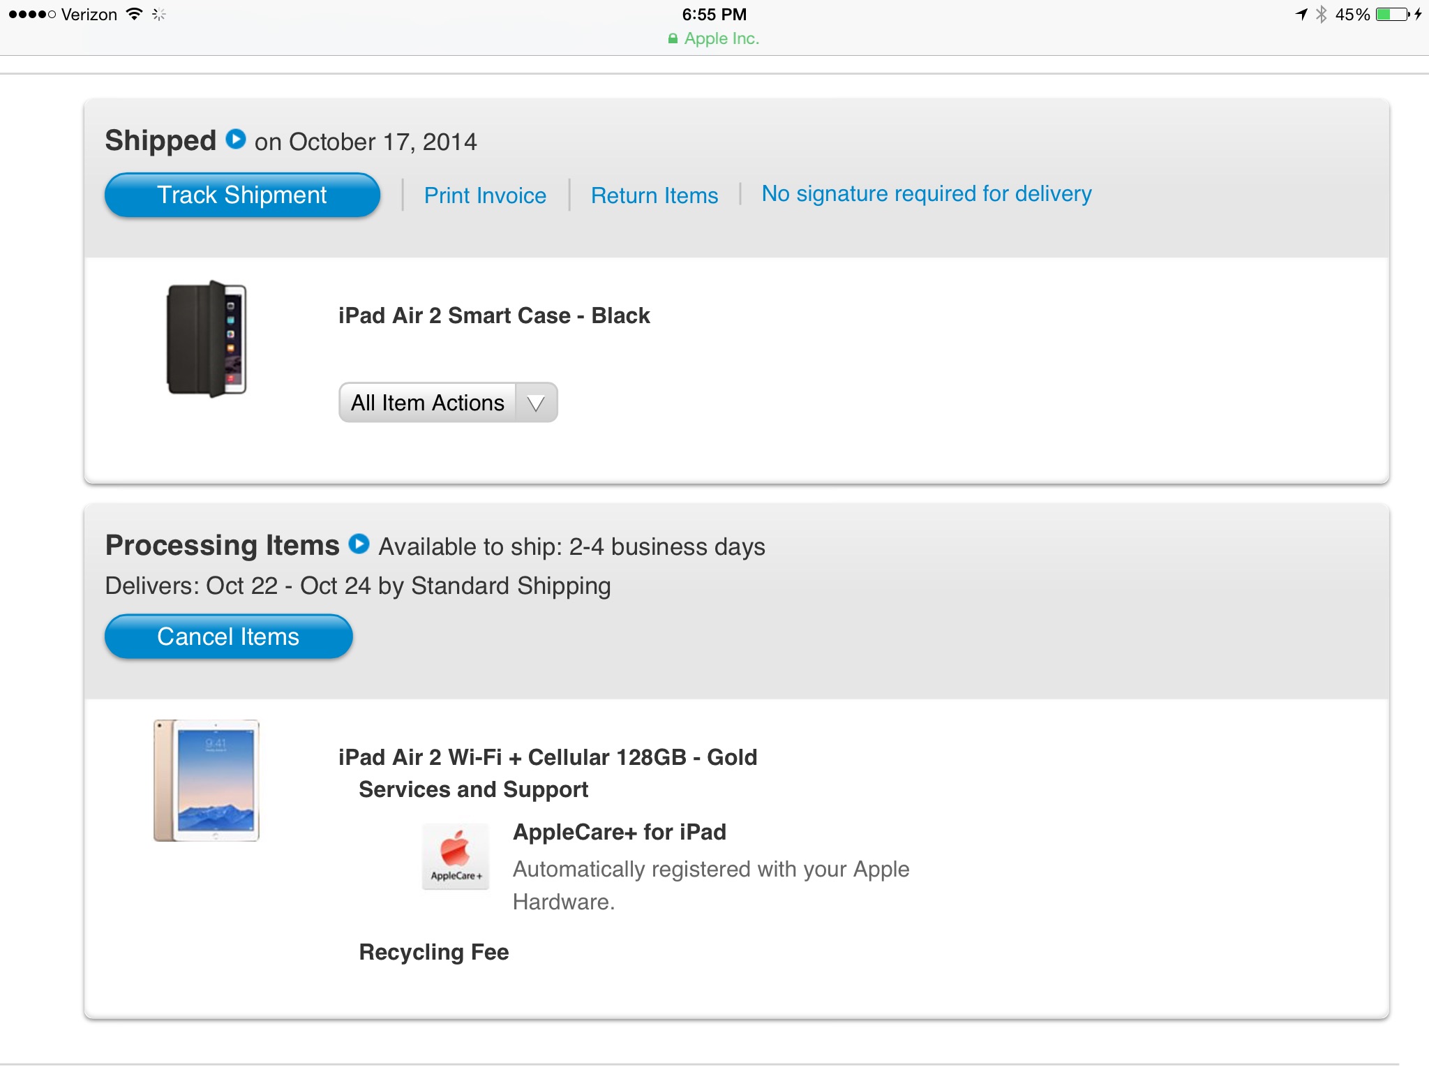Screen dimensions: 1429x1072
Task: Tap the location services arrow icon
Action: [1301, 14]
